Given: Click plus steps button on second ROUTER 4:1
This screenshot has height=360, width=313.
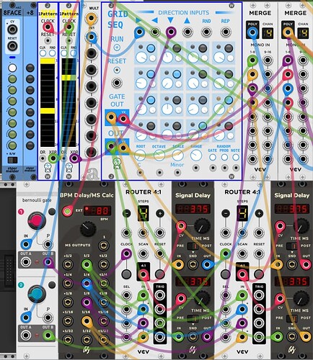Looking at the screenshot, I should [259, 213].
